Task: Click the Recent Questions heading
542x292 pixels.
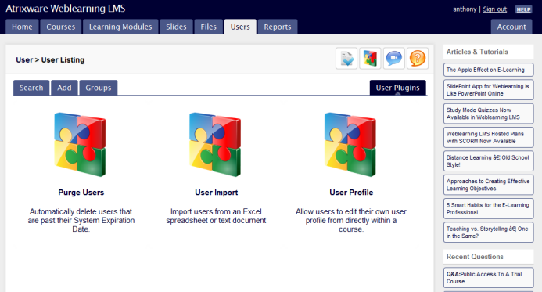Action: 475,257
